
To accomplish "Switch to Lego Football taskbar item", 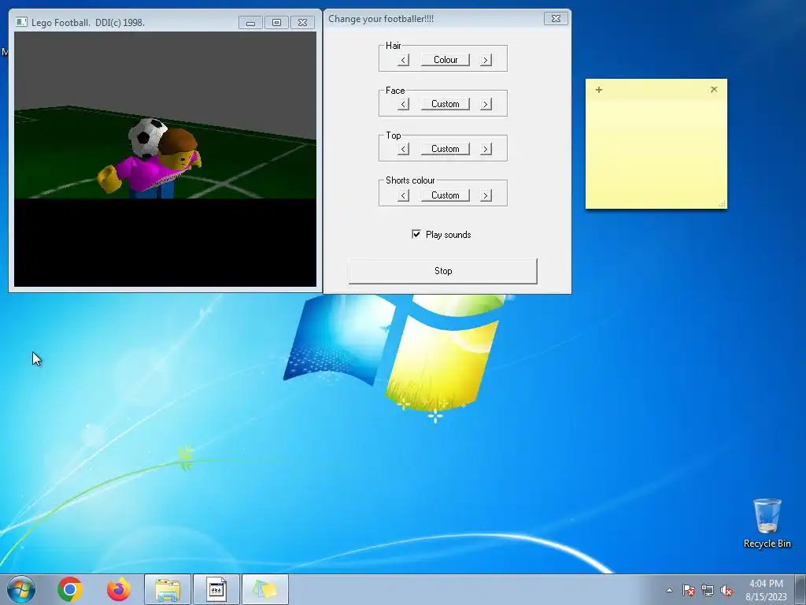I will 216,589.
